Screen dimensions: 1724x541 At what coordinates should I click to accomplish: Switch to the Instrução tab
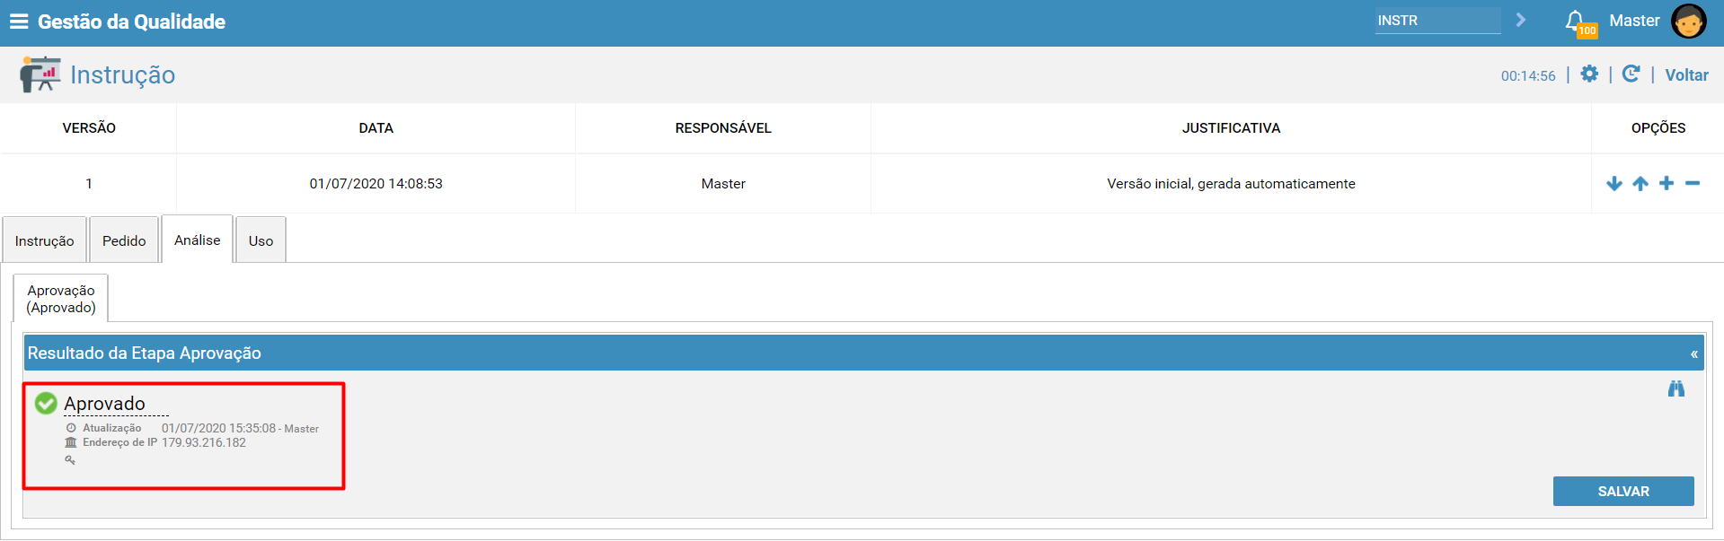click(x=44, y=240)
